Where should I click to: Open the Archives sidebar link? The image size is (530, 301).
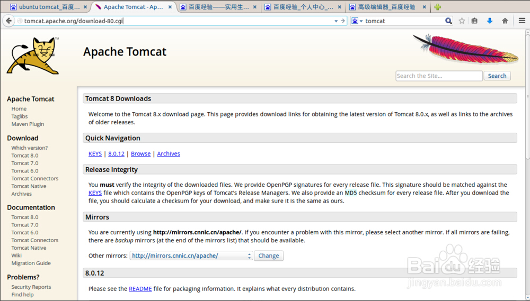coord(21,194)
